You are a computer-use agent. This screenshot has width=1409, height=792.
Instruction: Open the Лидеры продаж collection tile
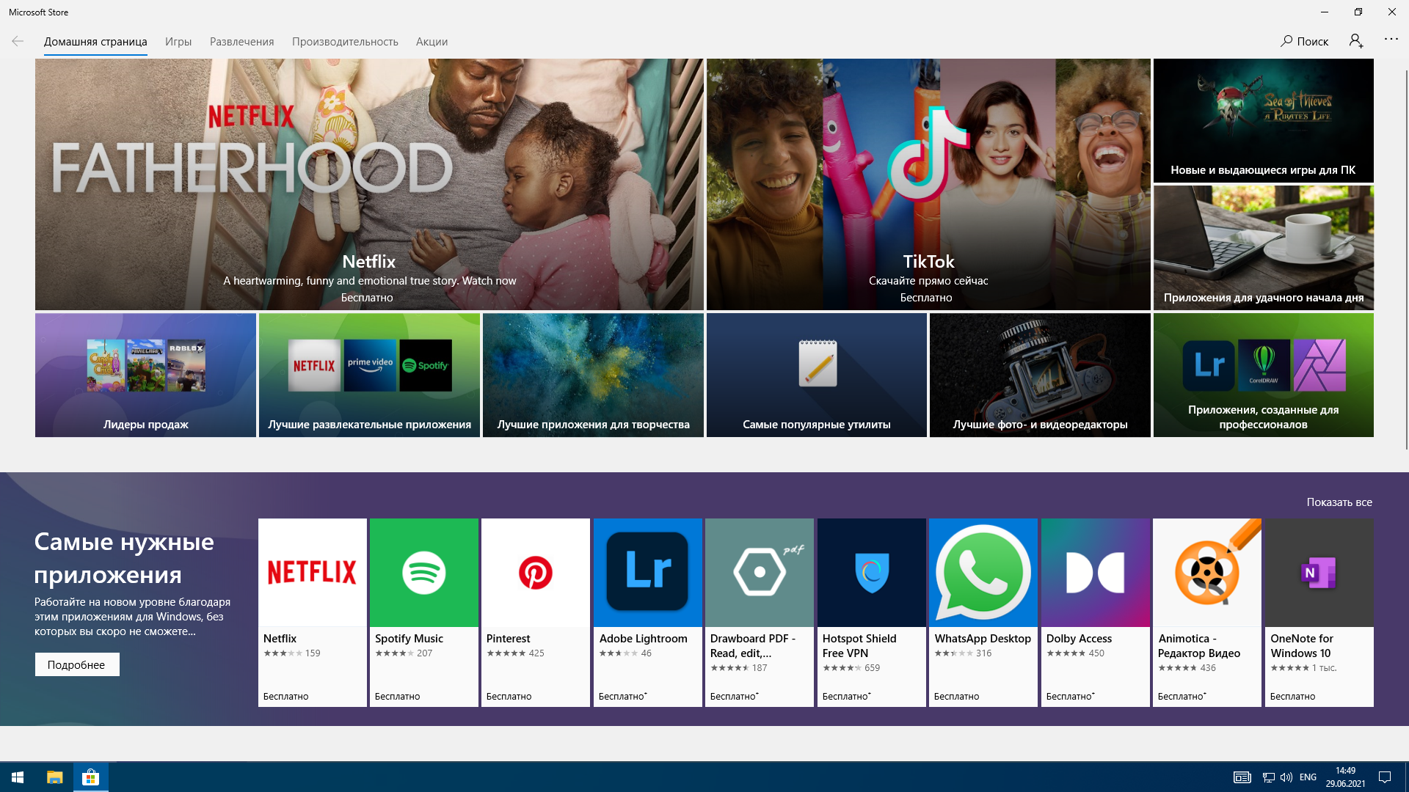pyautogui.click(x=145, y=375)
